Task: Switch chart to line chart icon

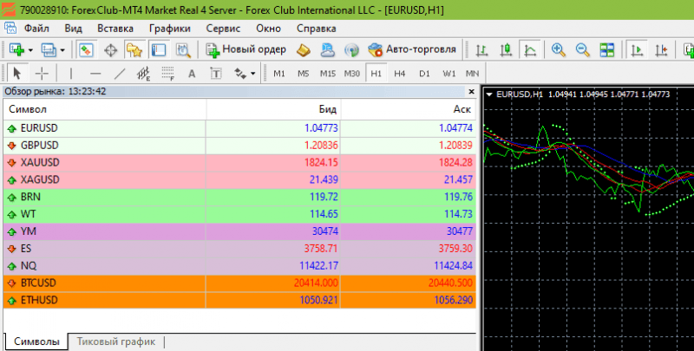Action: click(x=530, y=50)
